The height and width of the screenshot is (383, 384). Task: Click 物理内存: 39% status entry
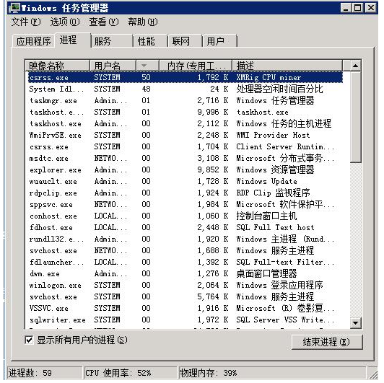pos(272,373)
